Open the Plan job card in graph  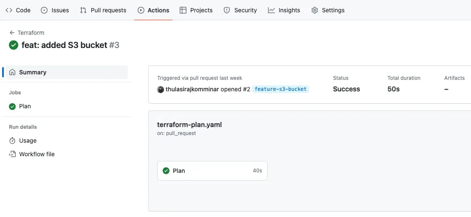[x=212, y=171]
